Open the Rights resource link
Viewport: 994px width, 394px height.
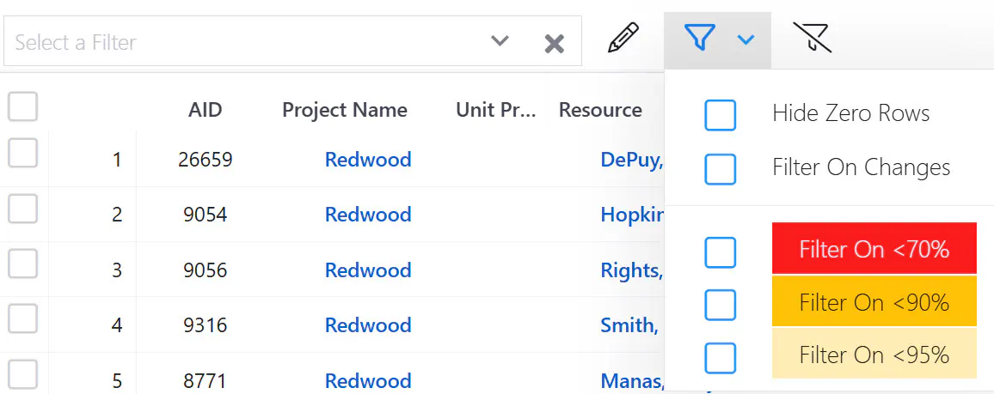click(x=631, y=270)
